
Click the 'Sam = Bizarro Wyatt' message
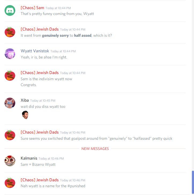tap(38, 164)
